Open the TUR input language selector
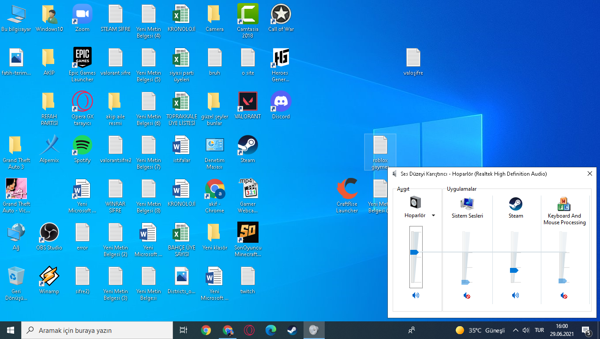The height and width of the screenshot is (339, 600). pos(539,330)
